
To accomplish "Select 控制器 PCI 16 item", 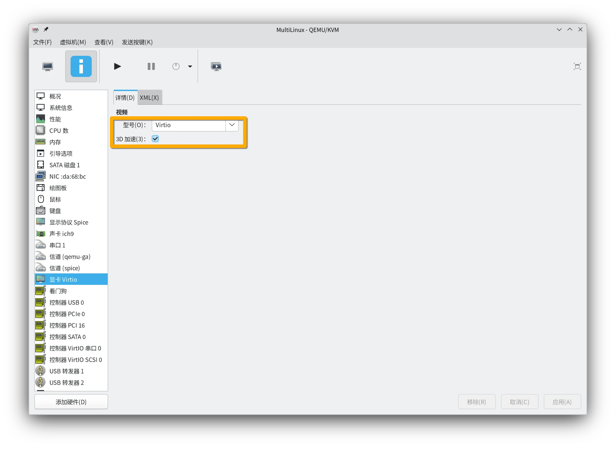I will coord(71,325).
